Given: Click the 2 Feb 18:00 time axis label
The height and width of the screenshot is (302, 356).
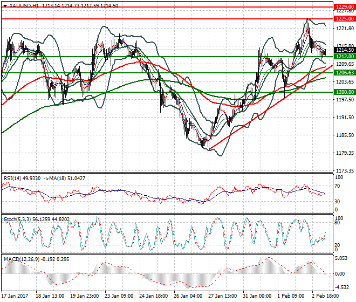Looking at the screenshot, I should [x=326, y=296].
